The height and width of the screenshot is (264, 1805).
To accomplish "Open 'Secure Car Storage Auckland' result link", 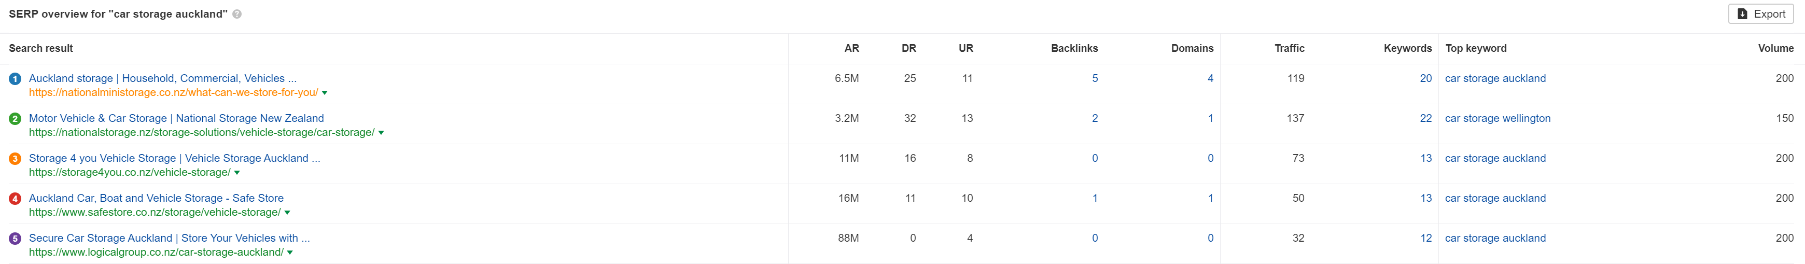I will (170, 238).
